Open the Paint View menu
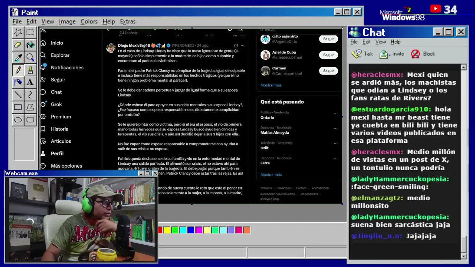This screenshot has height=267, width=475. [47, 22]
